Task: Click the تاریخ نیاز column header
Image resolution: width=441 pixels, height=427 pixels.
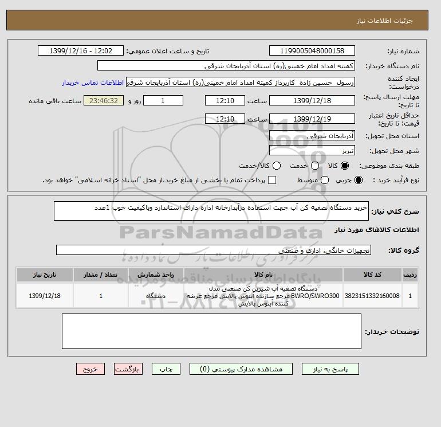Action: click(45, 275)
